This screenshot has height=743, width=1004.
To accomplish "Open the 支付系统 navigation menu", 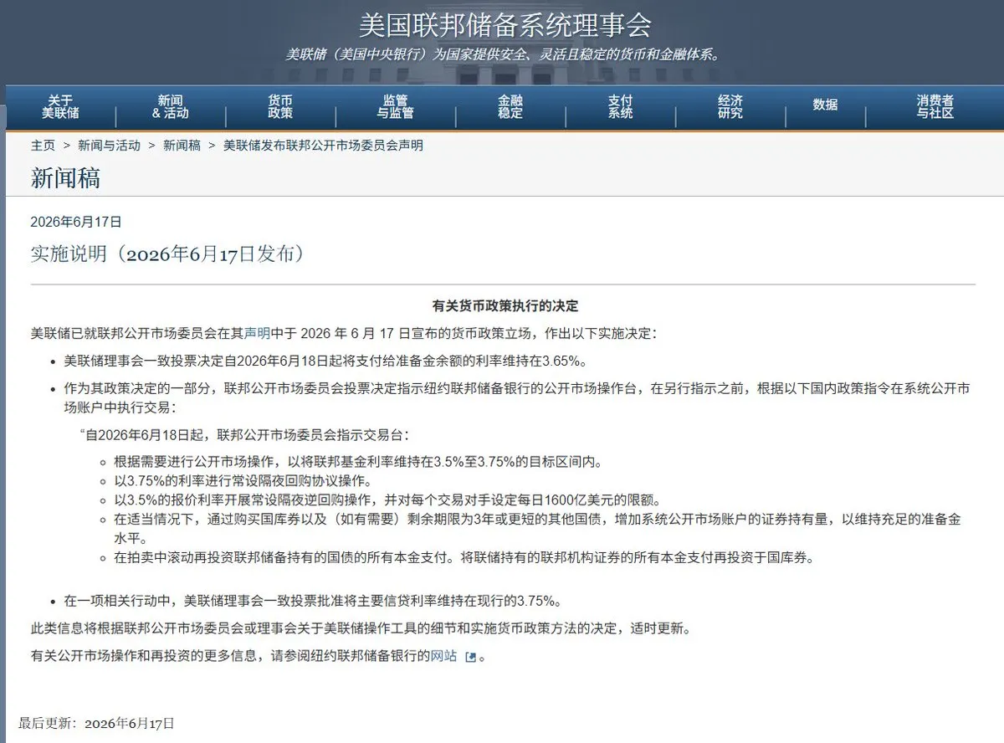I will (620, 106).
